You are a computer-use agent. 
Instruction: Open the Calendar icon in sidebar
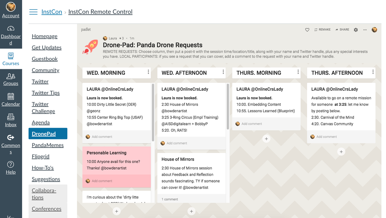coord(10,96)
